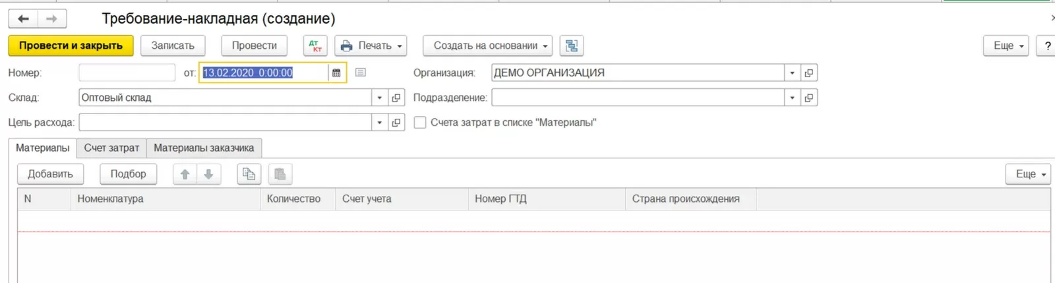Open the Организация record with its square icon

pos(809,73)
